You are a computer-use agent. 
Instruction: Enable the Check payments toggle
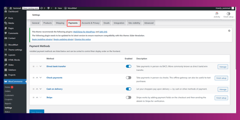coord(129,78)
